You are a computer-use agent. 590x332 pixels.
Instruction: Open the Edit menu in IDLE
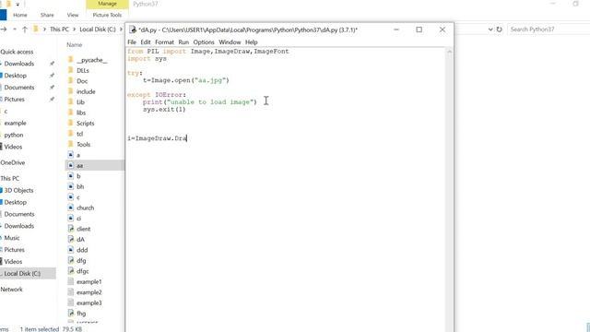pyautogui.click(x=146, y=42)
